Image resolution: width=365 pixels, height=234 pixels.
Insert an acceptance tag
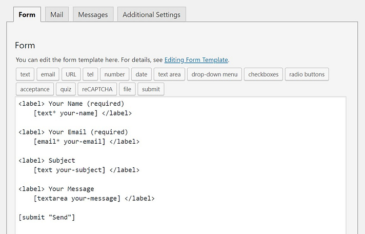(x=35, y=89)
